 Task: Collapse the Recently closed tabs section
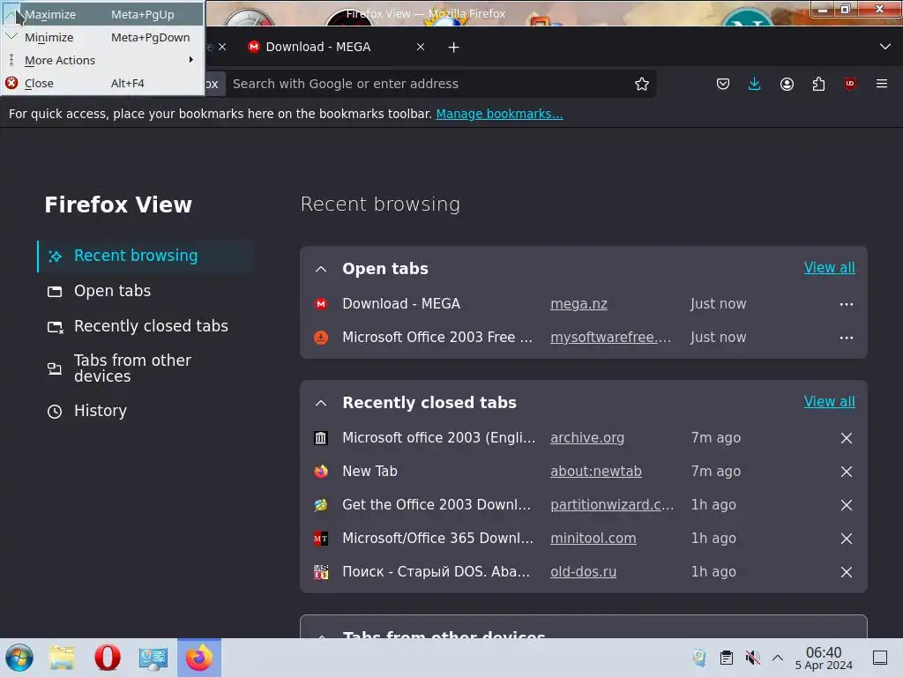tap(321, 403)
